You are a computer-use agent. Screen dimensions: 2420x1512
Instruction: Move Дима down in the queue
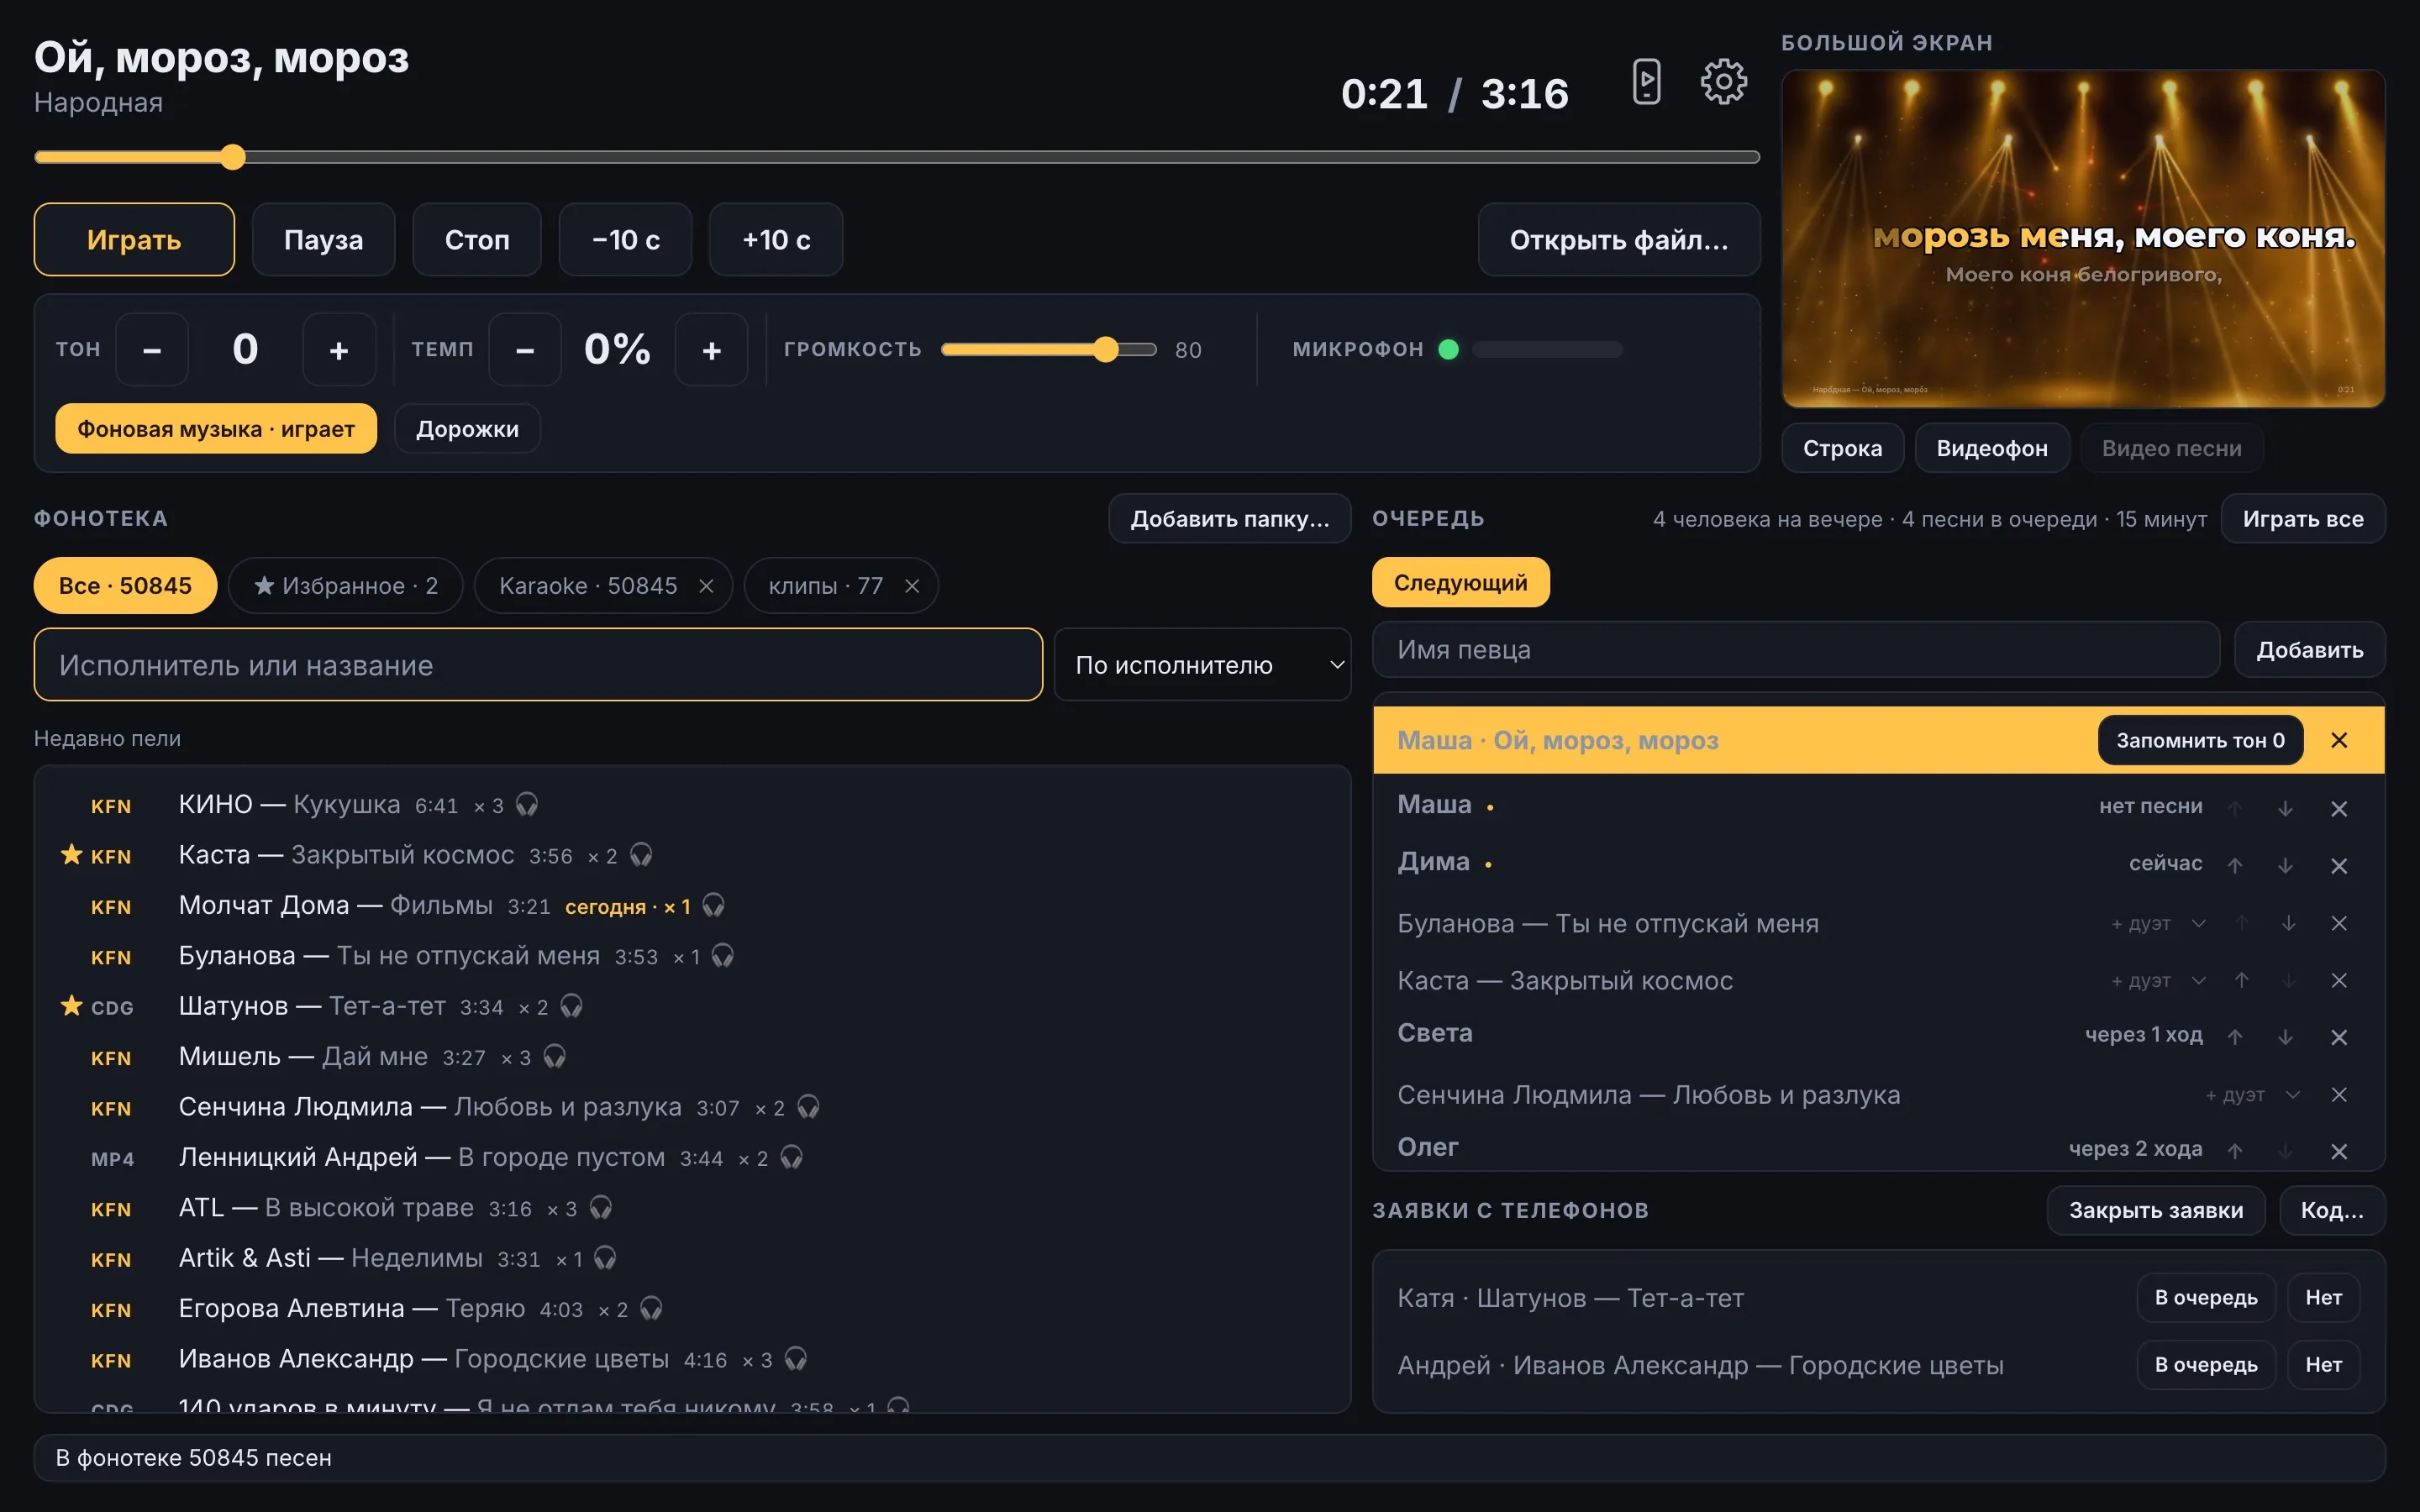pyautogui.click(x=2285, y=865)
